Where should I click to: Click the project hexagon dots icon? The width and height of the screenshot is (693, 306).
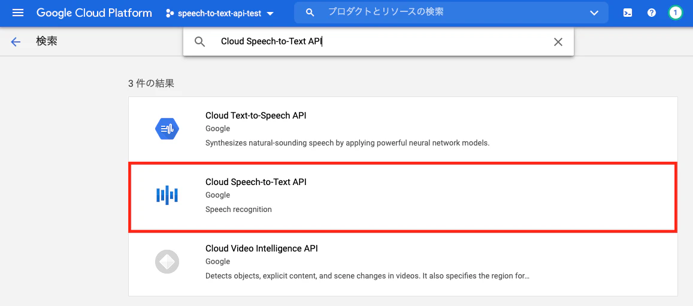pyautogui.click(x=170, y=13)
